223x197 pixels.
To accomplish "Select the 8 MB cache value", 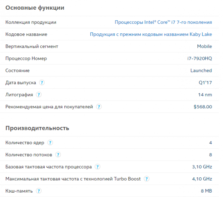I will (206, 191).
